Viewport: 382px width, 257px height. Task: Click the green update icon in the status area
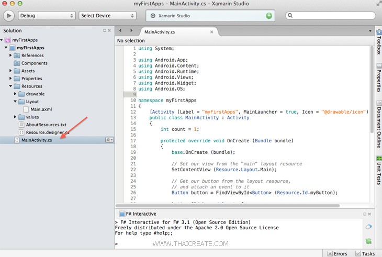[269, 16]
